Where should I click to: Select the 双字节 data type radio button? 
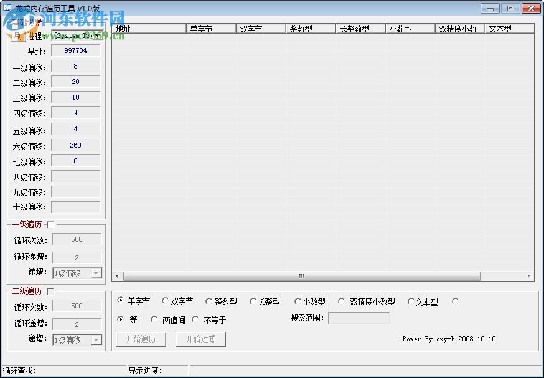pyautogui.click(x=165, y=301)
